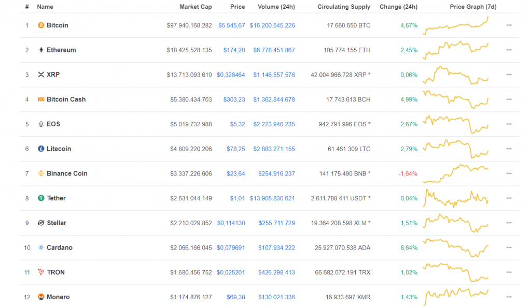Click the Bitcoin coin logo icon
Viewport: 531px width, 306px height.
pos(41,25)
